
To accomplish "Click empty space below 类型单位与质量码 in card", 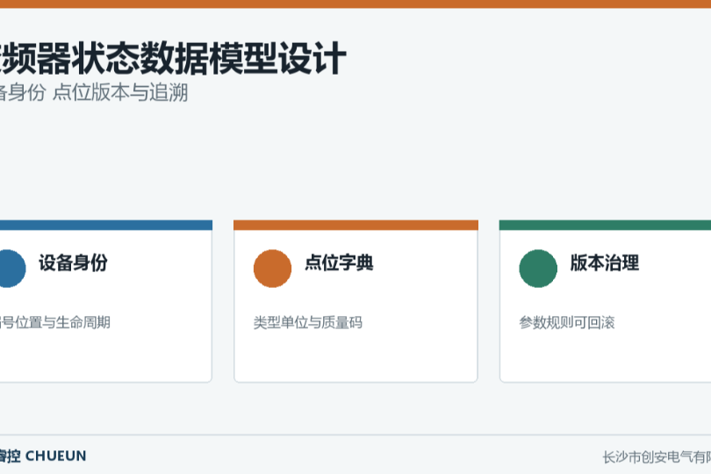I will click(x=356, y=356).
